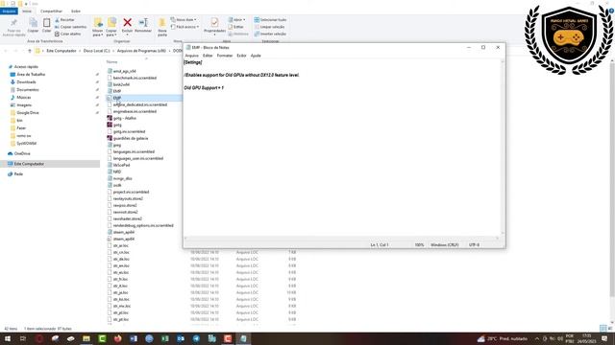Open the Novo item dropdown
Image resolution: width=615 pixels, height=345 pixels.
184,19
